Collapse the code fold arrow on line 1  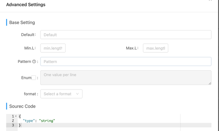click(16, 116)
